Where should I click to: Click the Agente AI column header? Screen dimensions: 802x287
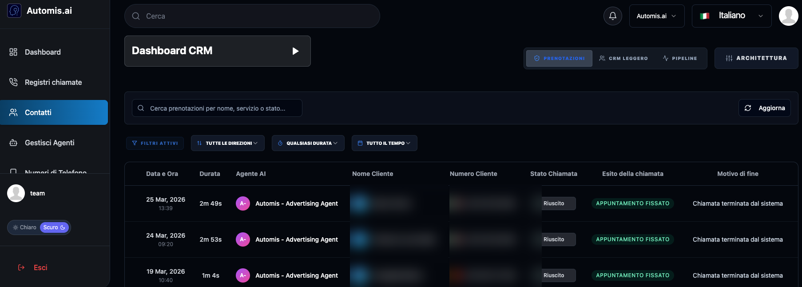tap(251, 174)
